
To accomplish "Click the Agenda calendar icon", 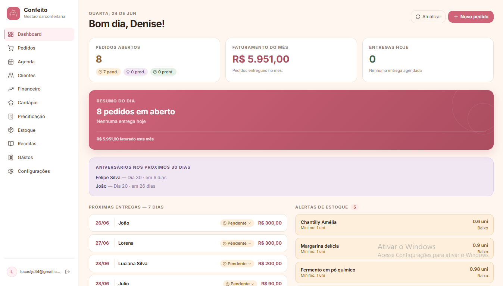I will point(11,62).
